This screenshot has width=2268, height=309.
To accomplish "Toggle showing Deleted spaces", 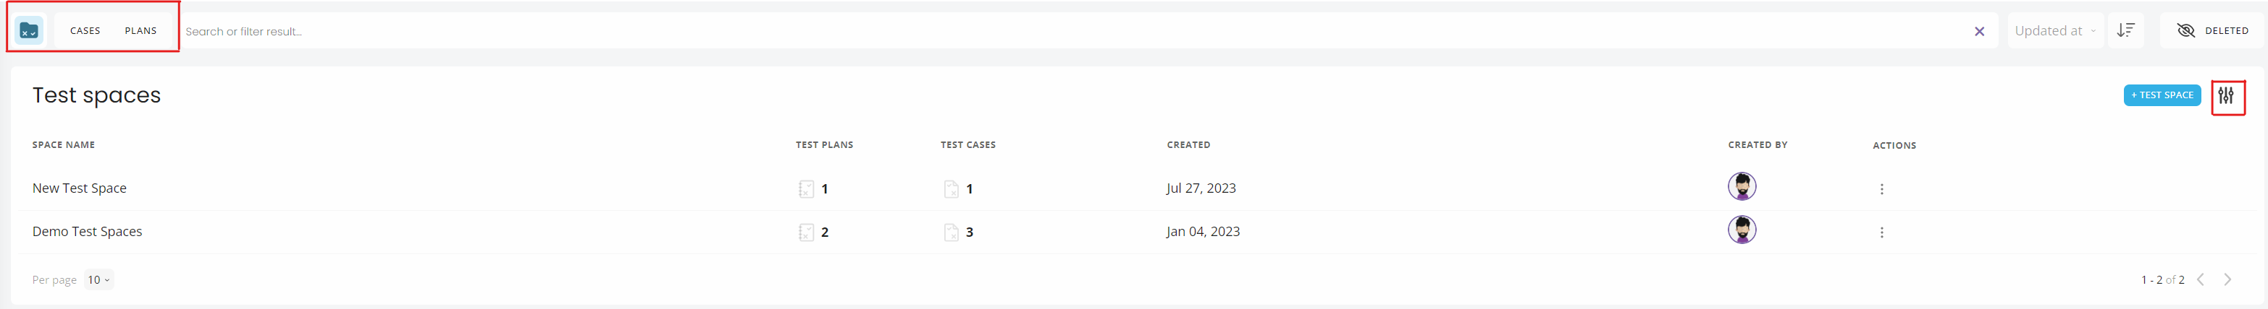I will click(2212, 31).
